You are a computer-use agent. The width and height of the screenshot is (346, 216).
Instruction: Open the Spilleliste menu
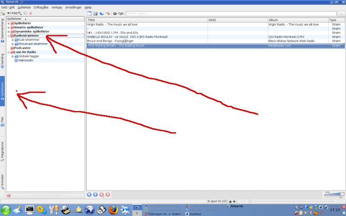[24, 7]
